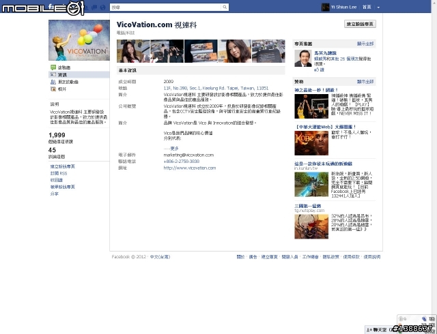Open first photo thumbnail of woman in red
Image resolution: width=437 pixels, height=334 pixels.
coord(134,51)
